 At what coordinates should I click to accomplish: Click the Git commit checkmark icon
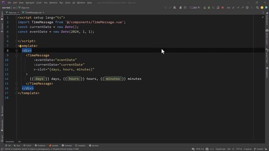[x=238, y=8]
